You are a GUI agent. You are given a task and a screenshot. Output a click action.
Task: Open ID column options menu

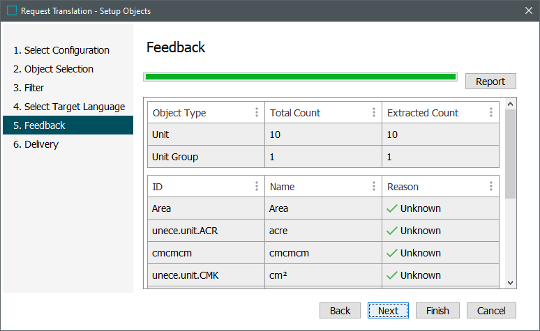256,187
